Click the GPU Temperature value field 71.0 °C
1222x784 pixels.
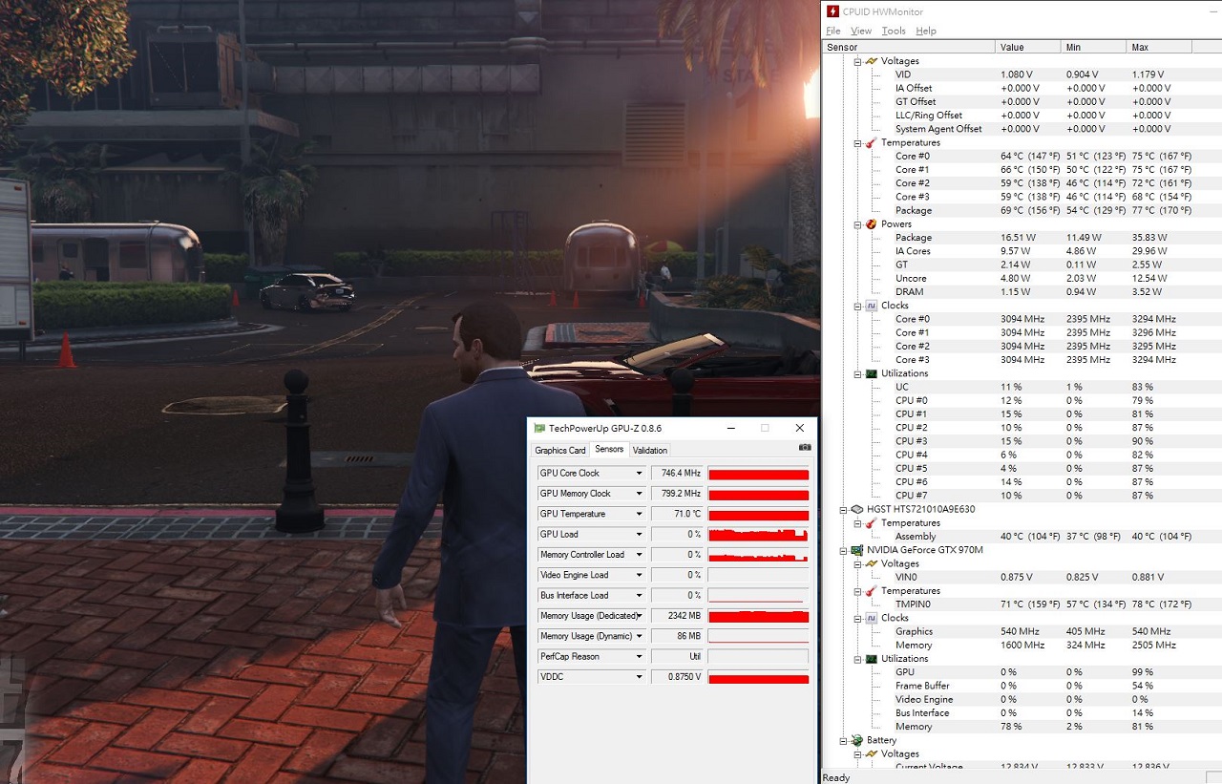[x=677, y=514]
